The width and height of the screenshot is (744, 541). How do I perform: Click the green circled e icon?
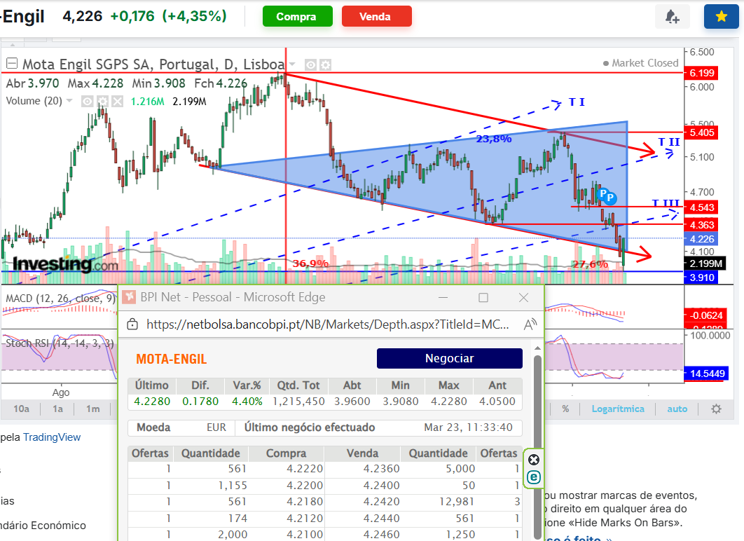534,477
